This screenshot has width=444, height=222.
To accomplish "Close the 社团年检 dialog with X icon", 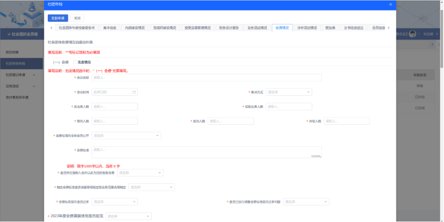I will [391, 4].
